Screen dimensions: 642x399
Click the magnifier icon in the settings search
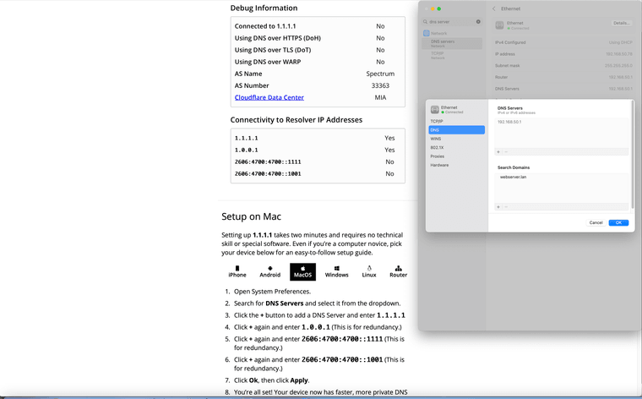pos(426,22)
